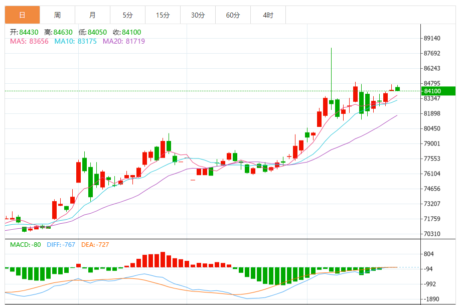Click the -1890 MACD axis label

(x=431, y=299)
